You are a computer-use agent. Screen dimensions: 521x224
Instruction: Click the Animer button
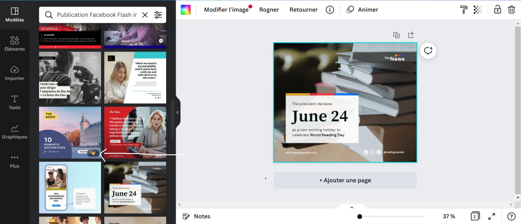point(362,10)
